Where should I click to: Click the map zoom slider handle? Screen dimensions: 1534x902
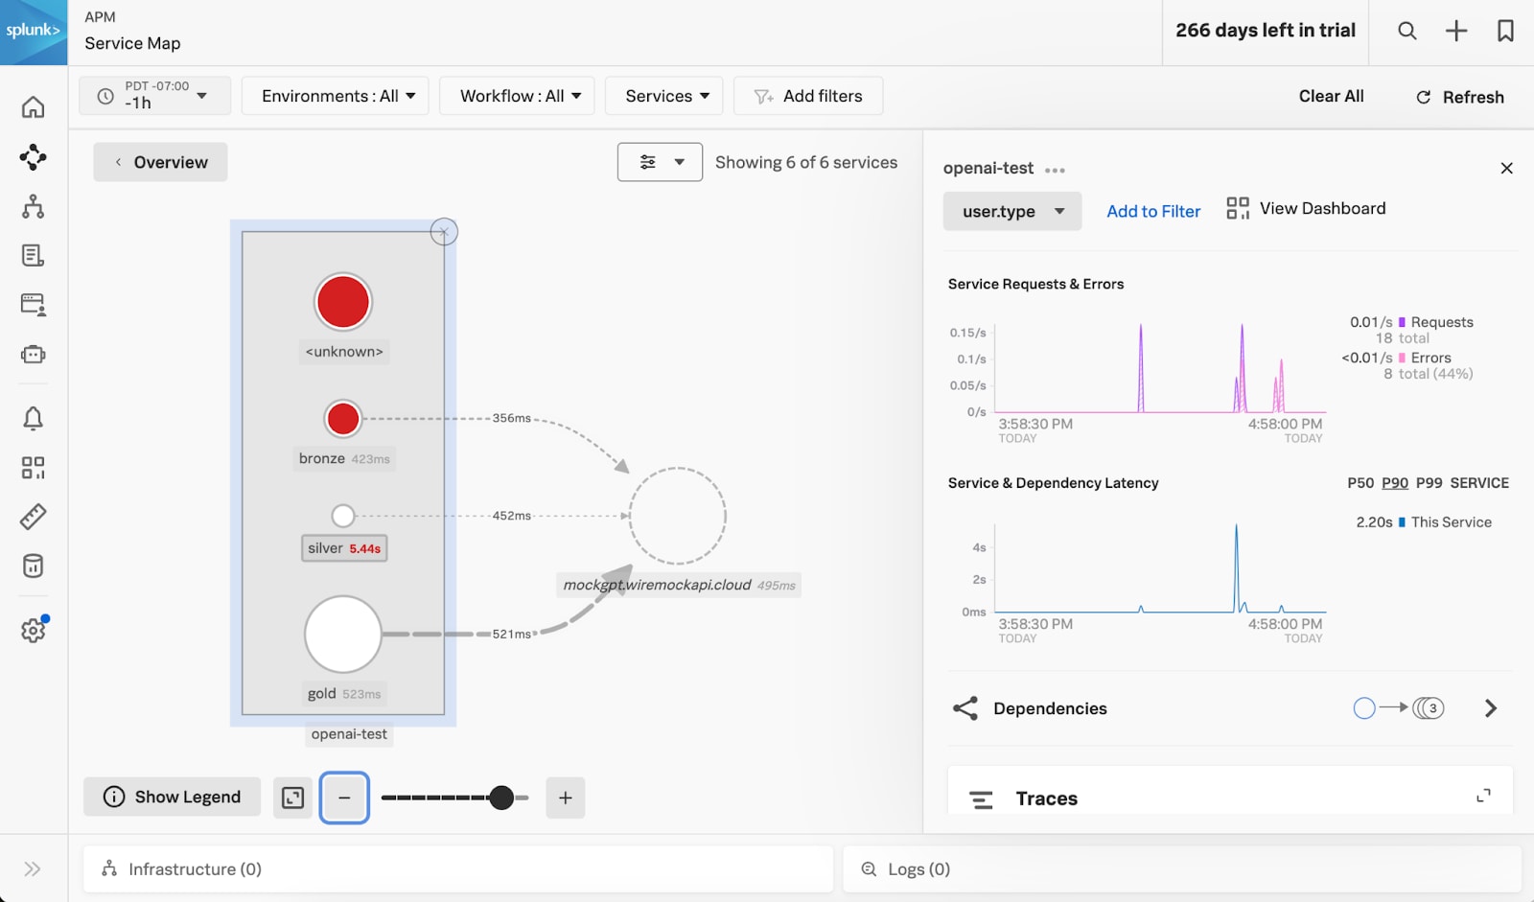point(501,798)
